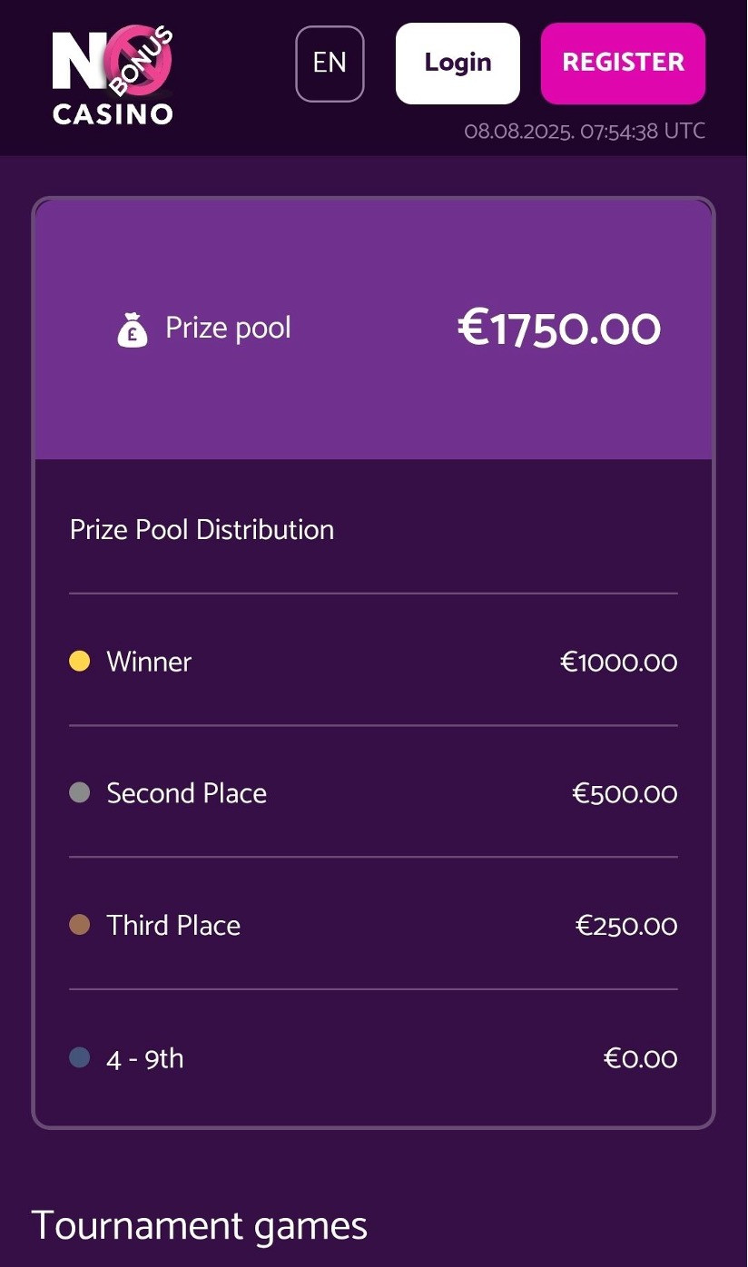Image resolution: width=748 pixels, height=1267 pixels.
Task: Click the €500.00 second place amount
Action: pyautogui.click(x=625, y=794)
